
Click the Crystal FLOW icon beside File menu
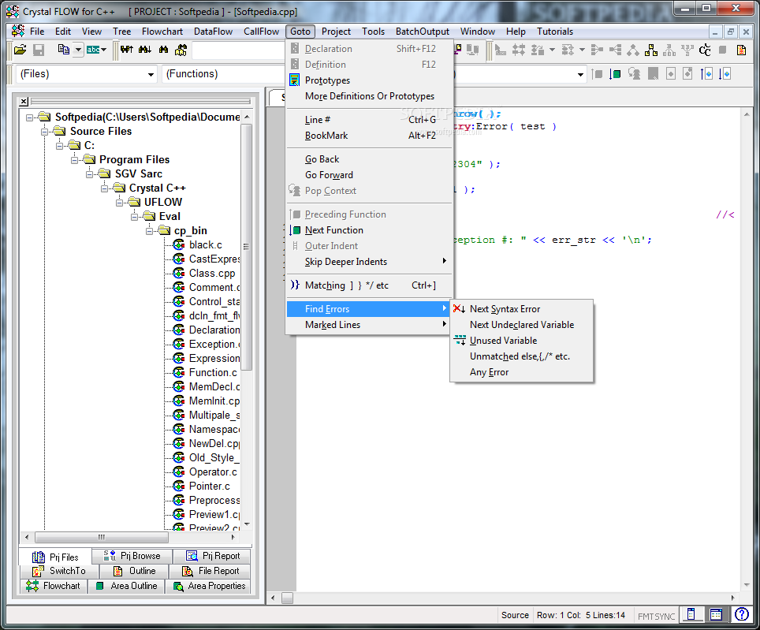coord(18,31)
